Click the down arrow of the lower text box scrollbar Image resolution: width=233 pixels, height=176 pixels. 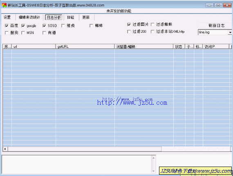click(153, 171)
